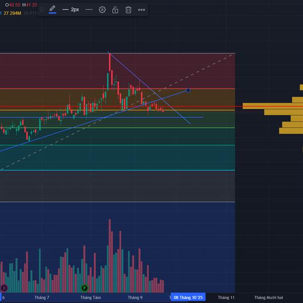Screen dimensions: 303x303
Task: Click the Tháng 7 axis label
Action: (x=42, y=297)
